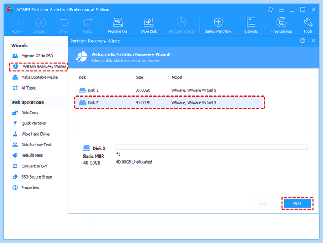Open disk Properties in sidebar
This screenshot has height=243, width=323.
(26, 188)
